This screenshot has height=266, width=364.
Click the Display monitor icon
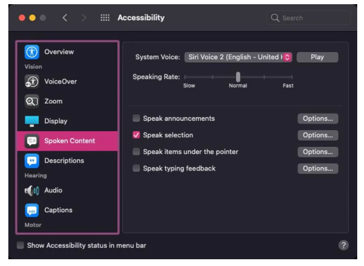[x=32, y=121]
